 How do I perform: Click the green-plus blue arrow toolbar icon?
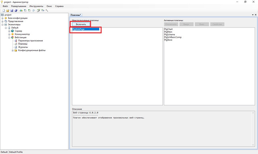(x=43, y=10)
